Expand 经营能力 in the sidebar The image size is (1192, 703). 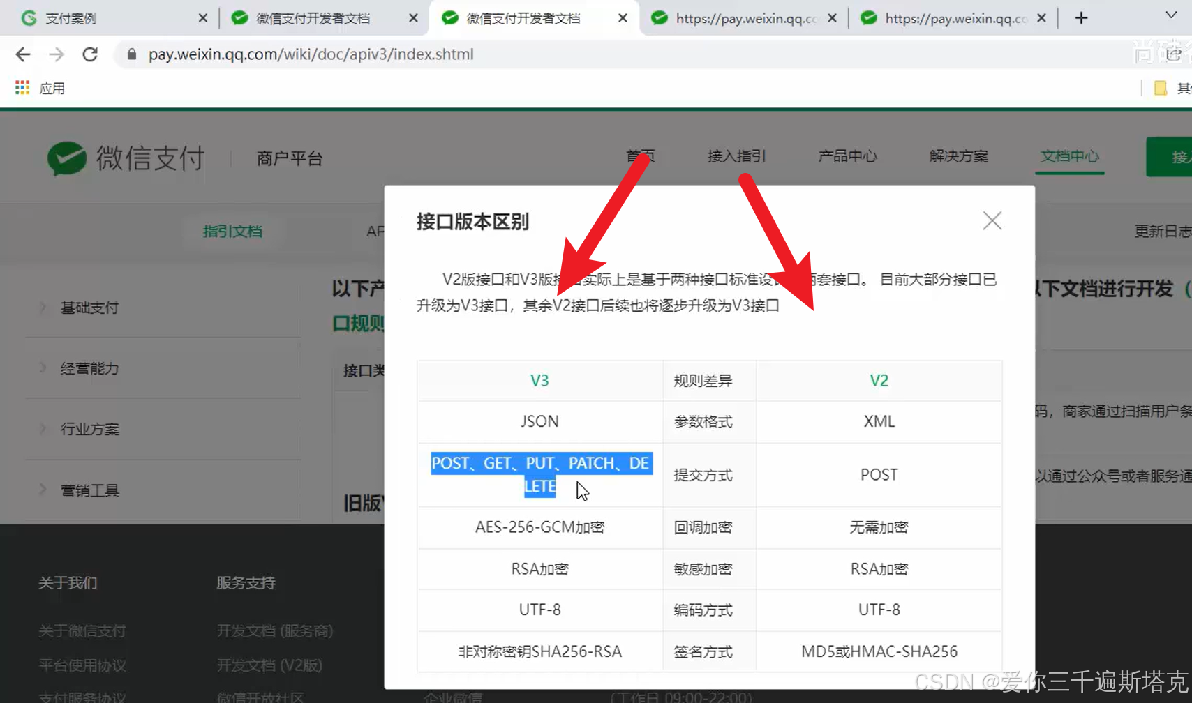pos(89,368)
